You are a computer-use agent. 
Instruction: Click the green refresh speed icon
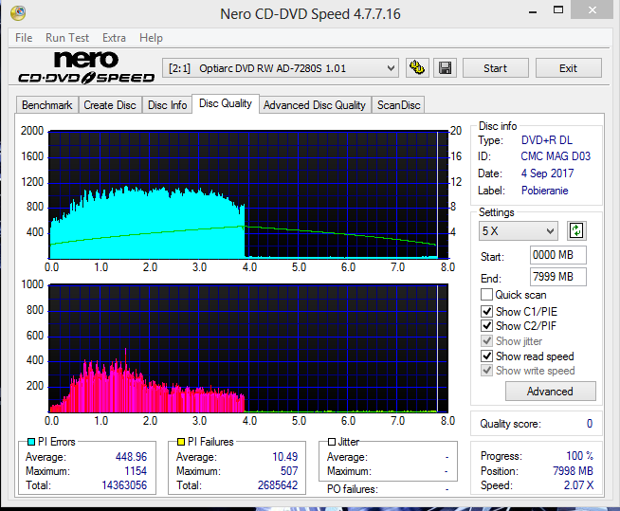tap(576, 230)
